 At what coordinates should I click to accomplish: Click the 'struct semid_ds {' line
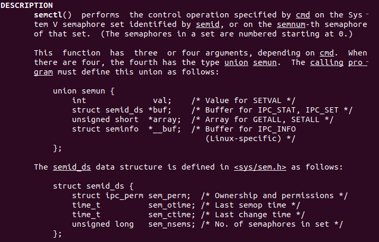click(x=93, y=186)
